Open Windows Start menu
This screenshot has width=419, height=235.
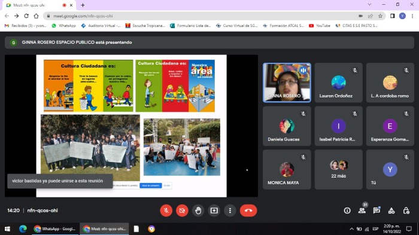[7, 229]
